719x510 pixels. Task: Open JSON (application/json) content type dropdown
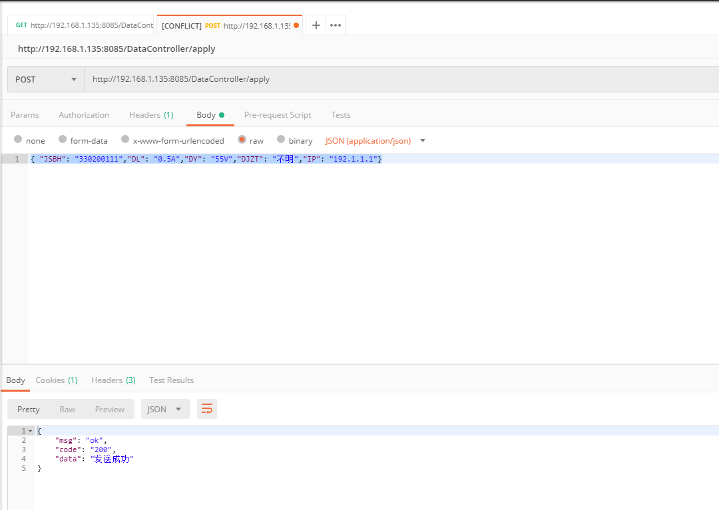375,140
